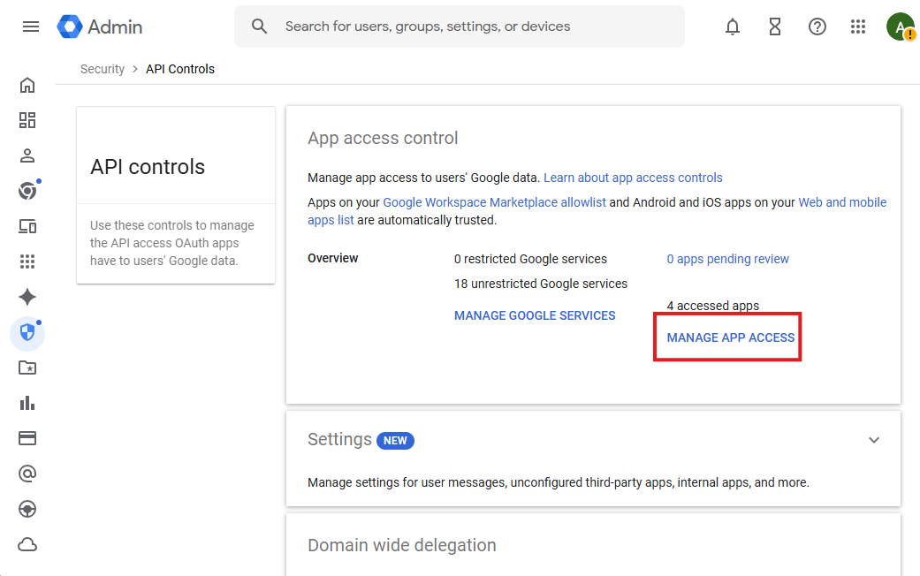The width and height of the screenshot is (920, 576).
Task: Open the account avatar menu
Action: click(900, 27)
